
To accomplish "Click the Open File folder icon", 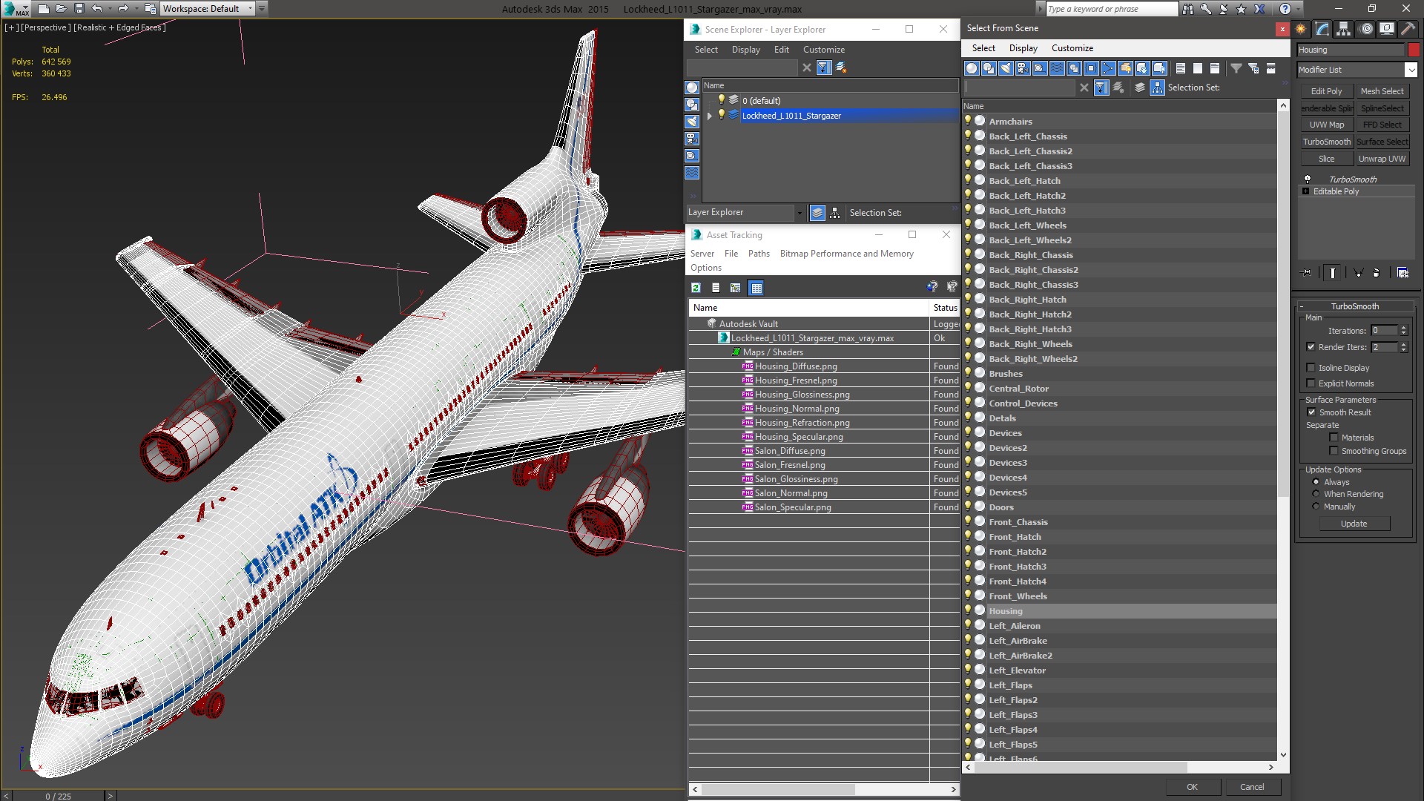I will click(x=62, y=9).
